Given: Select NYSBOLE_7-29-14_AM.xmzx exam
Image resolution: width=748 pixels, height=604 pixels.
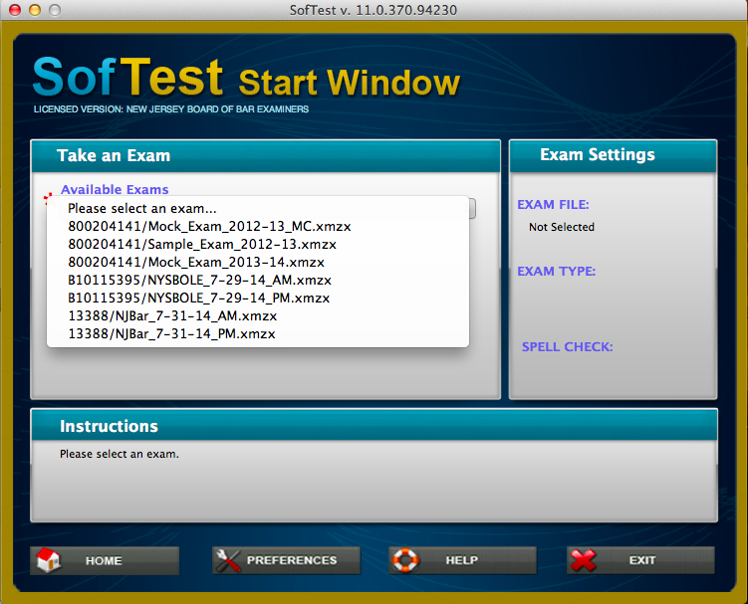Looking at the screenshot, I should (x=258, y=280).
